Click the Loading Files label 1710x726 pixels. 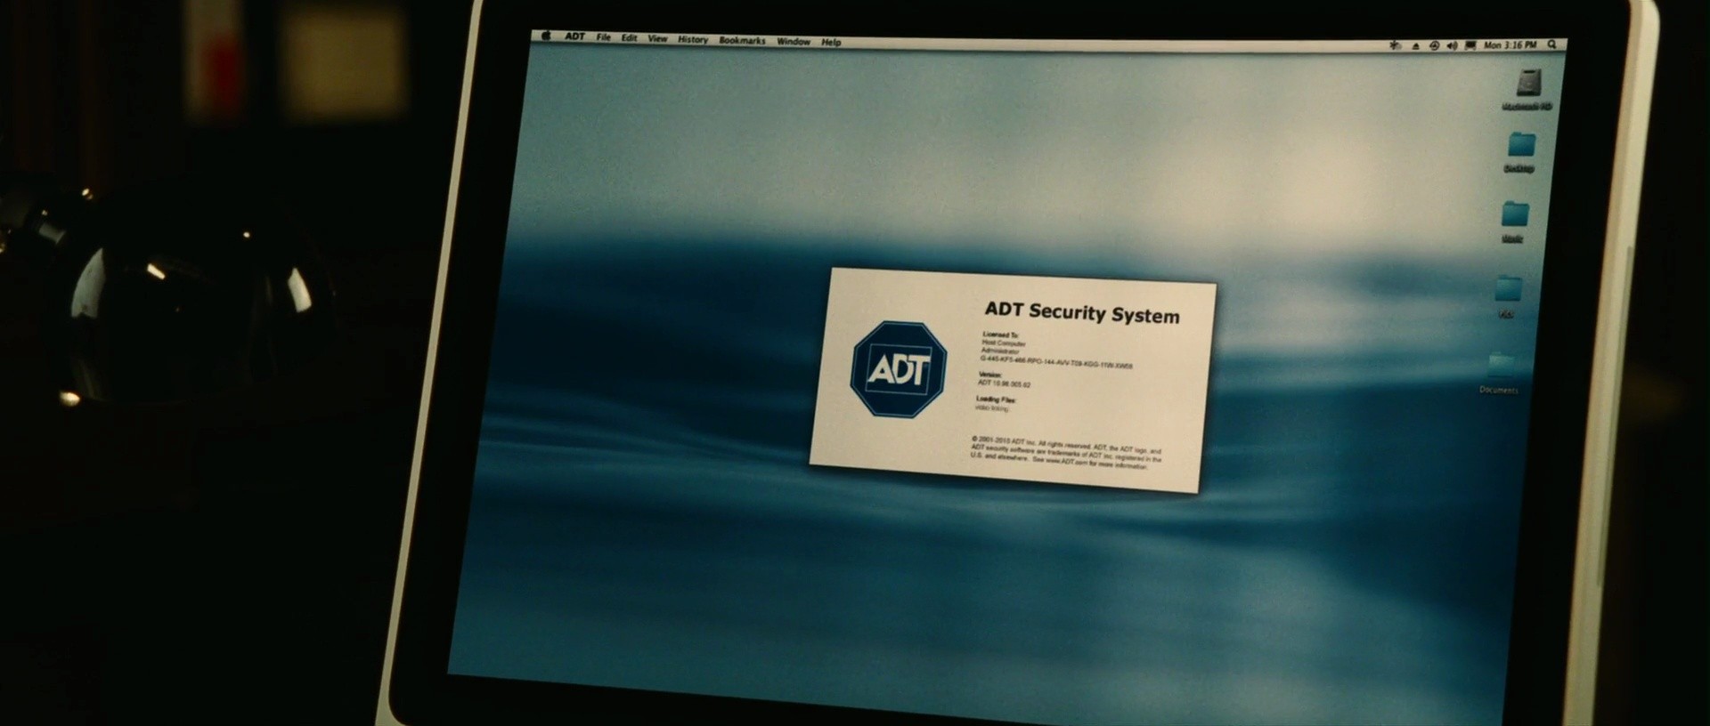pos(996,399)
